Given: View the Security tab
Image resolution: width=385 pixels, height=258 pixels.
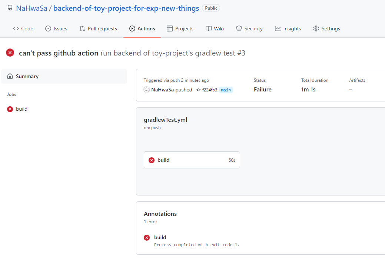Looking at the screenshot, I should pos(249,29).
